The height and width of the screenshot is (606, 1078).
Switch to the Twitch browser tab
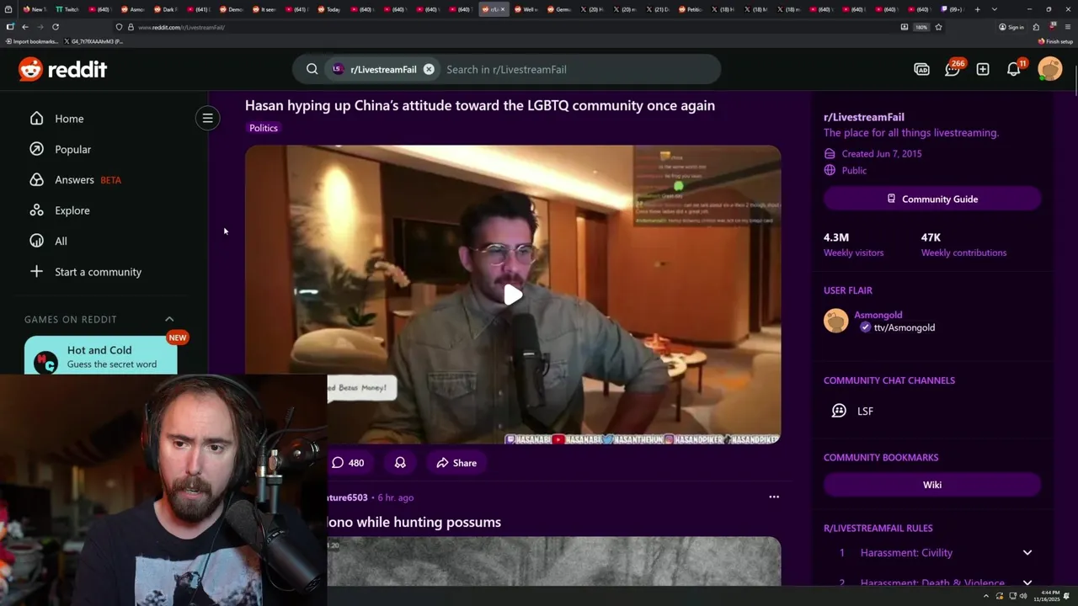coord(67,9)
